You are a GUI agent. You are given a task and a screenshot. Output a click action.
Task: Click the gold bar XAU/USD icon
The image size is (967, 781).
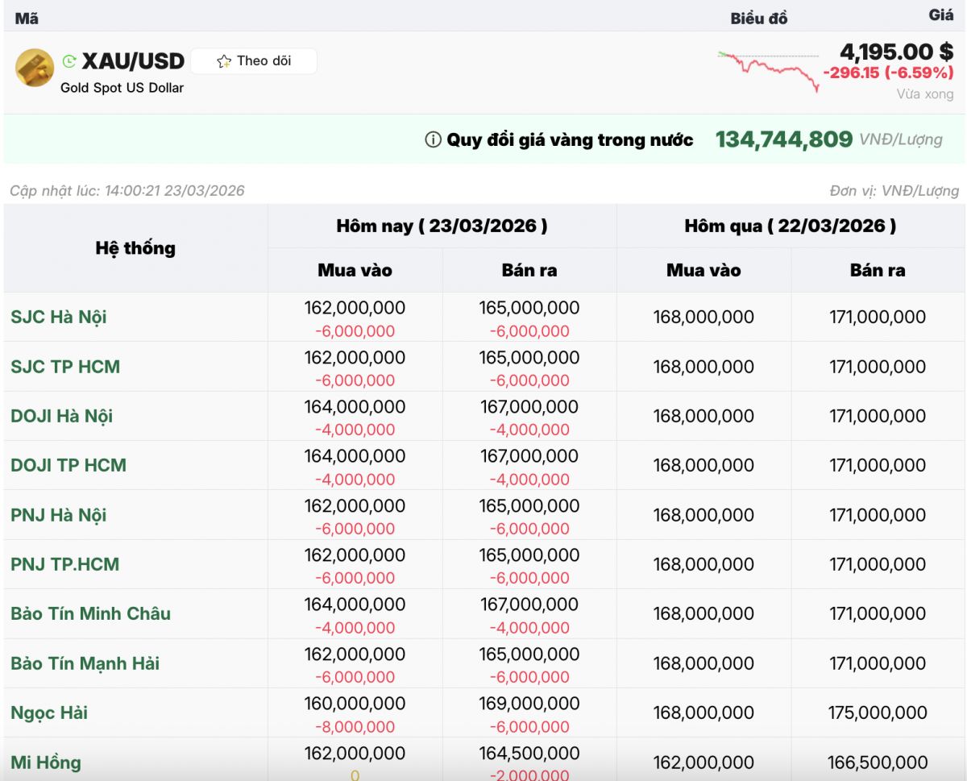click(35, 69)
